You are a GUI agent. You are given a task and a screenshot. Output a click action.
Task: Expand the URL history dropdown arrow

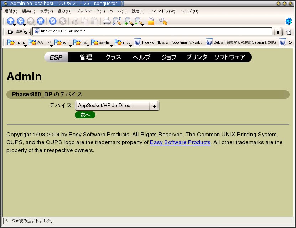click(x=278, y=32)
